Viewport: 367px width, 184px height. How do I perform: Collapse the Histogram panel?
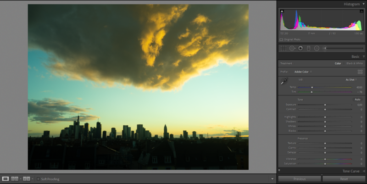[363, 4]
